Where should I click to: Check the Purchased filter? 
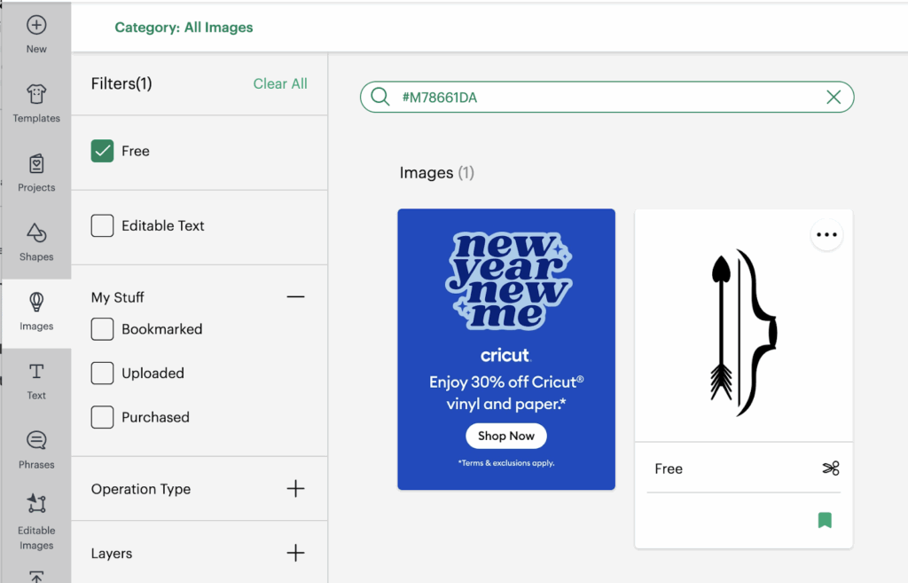103,417
